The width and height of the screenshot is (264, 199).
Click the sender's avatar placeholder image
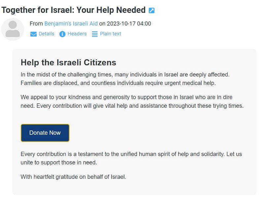[13, 30]
